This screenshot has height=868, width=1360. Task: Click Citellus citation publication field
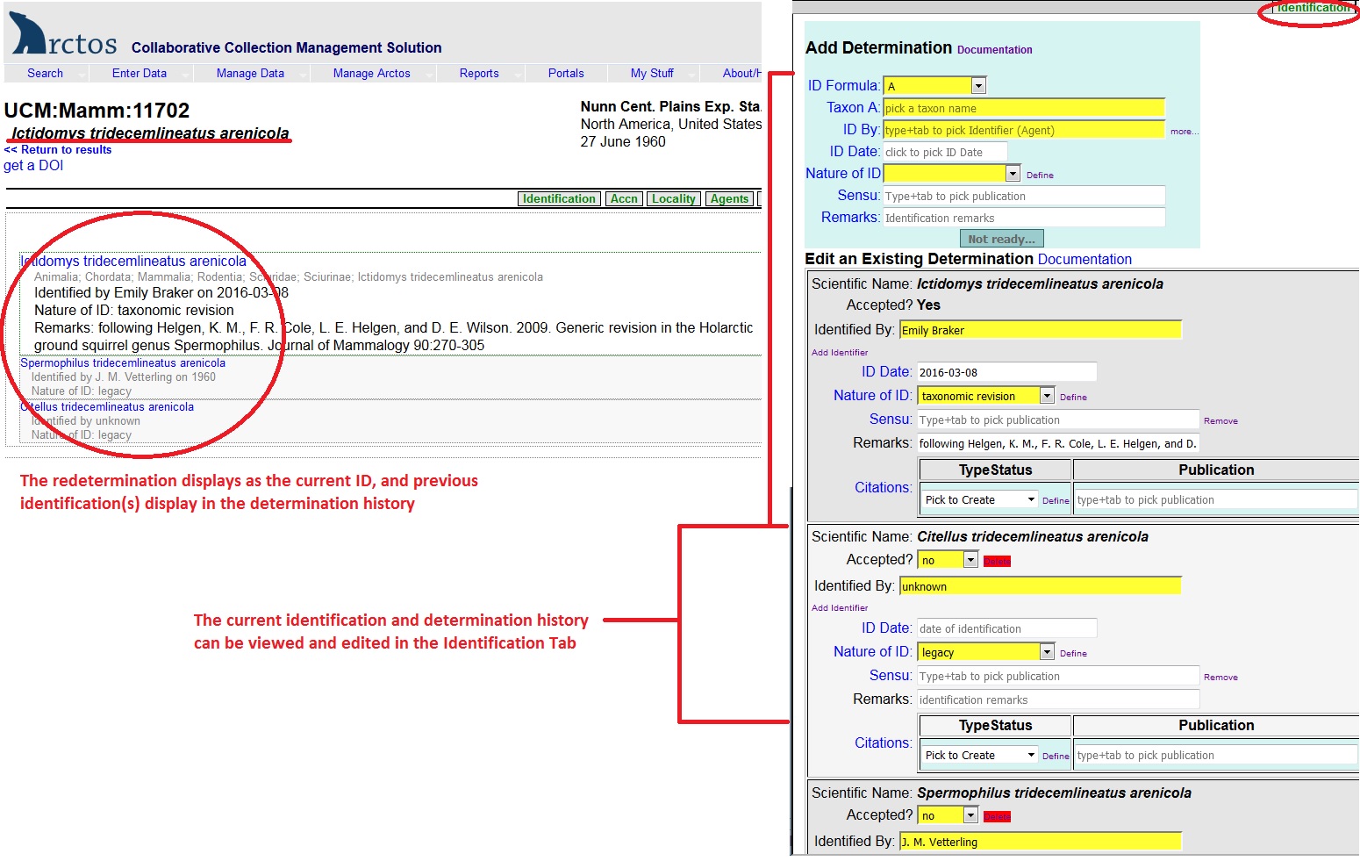point(1216,755)
